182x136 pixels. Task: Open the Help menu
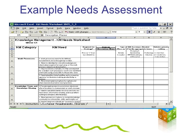point(86,28)
